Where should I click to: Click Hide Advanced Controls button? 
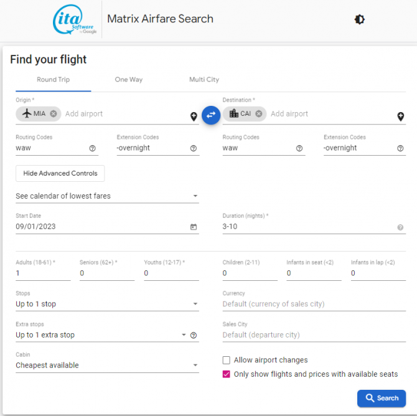coord(60,173)
